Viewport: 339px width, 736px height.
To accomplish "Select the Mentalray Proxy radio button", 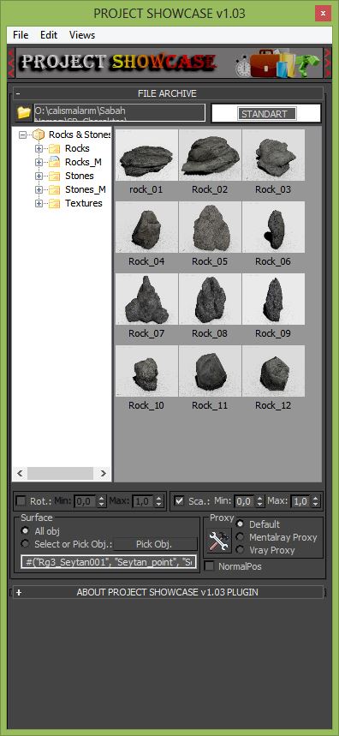I will point(240,536).
